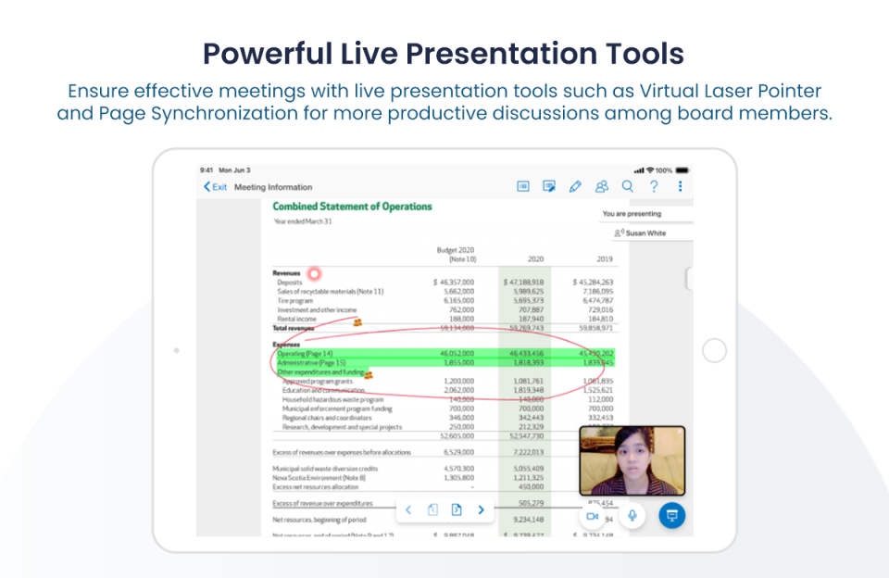This screenshot has width=889, height=578.
Task: Advance to the next page chevron
Action: (481, 509)
